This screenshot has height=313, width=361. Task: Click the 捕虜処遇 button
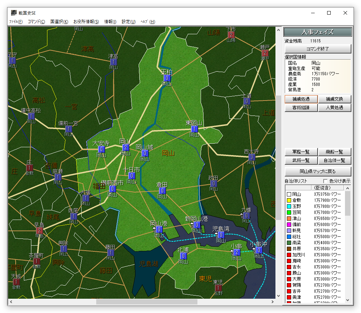point(301,99)
